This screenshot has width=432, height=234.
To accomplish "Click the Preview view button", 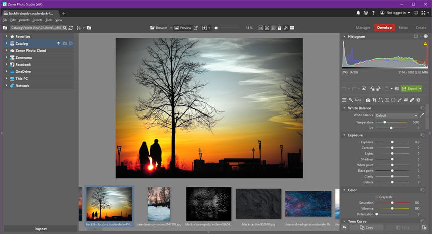I will (183, 28).
